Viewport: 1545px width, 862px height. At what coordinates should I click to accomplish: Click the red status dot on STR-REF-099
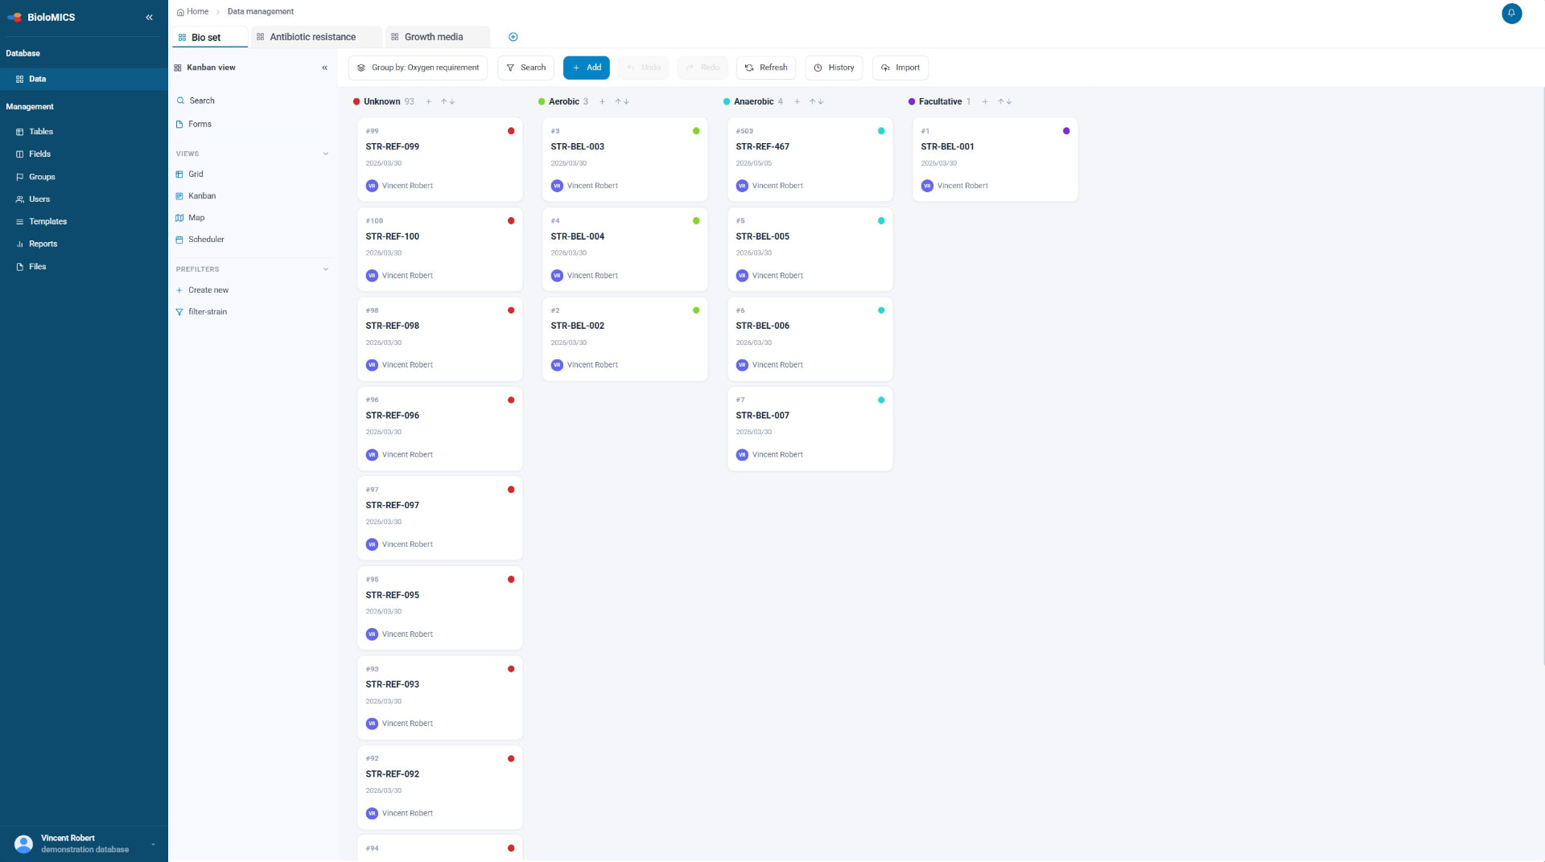[511, 131]
